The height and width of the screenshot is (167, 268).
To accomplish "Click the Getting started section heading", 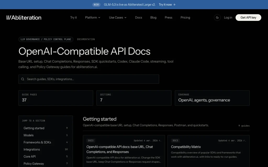I will point(100,119).
